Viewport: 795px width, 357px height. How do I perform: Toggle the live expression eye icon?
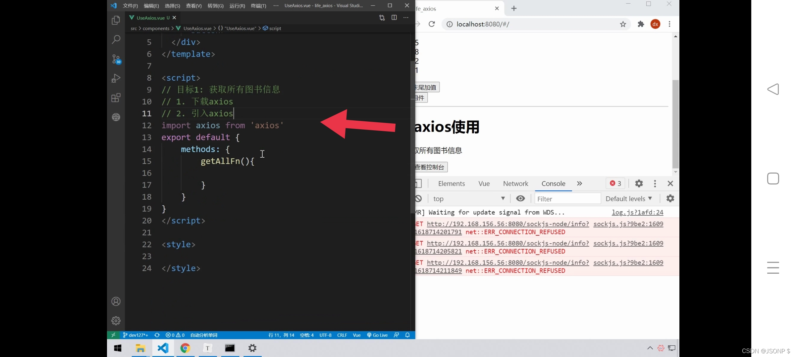[520, 198]
